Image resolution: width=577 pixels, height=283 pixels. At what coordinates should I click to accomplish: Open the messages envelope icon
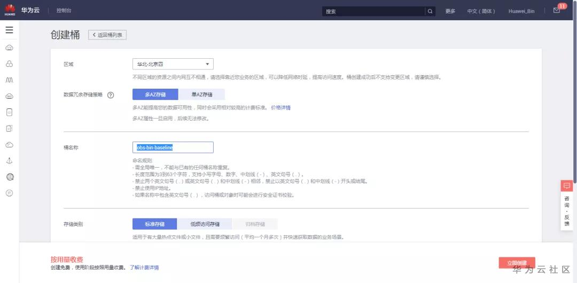[556, 11]
